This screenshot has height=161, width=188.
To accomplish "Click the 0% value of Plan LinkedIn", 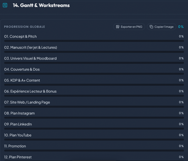I will tap(181, 124).
